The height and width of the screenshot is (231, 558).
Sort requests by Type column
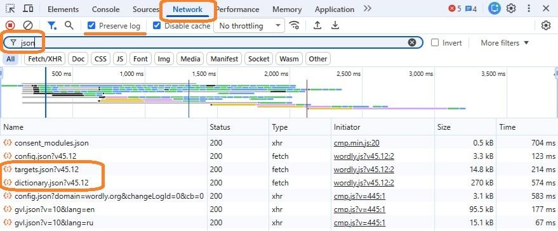(300, 127)
